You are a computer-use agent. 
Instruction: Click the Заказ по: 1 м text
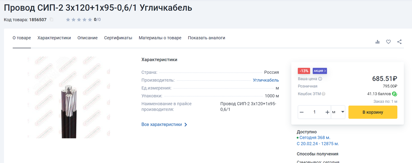(x=385, y=101)
